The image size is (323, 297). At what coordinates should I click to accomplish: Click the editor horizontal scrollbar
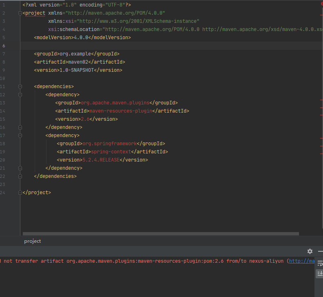161,234
